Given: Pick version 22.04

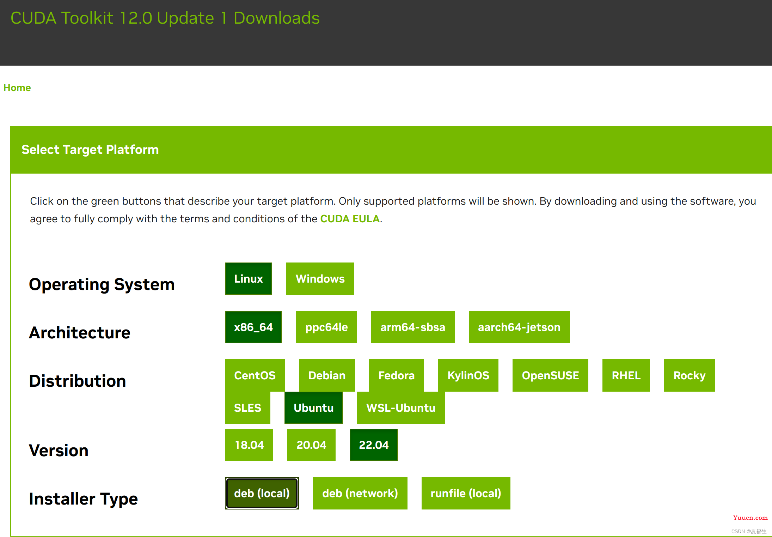Looking at the screenshot, I should [x=374, y=445].
